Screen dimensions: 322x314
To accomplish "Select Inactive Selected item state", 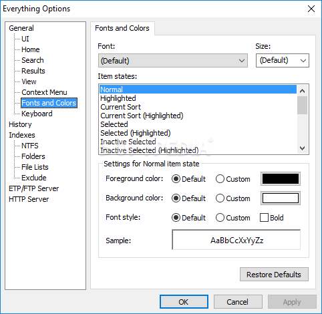I will [198, 142].
